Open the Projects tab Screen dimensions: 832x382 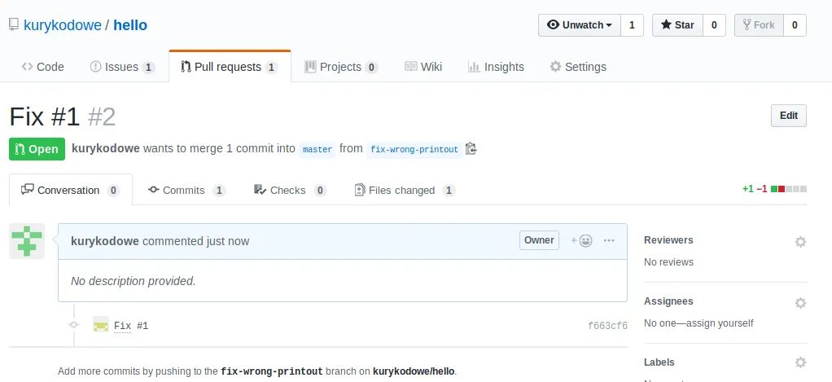[340, 67]
